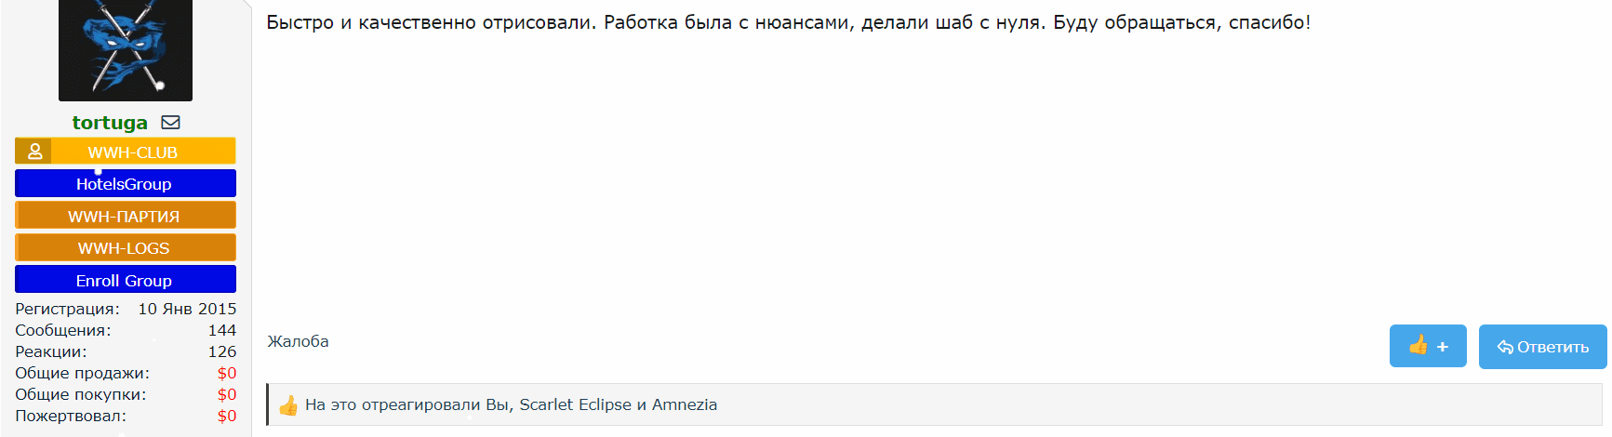The height and width of the screenshot is (437, 1612).
Task: Click the registration date 10 Янв 2015
Action: (187, 309)
